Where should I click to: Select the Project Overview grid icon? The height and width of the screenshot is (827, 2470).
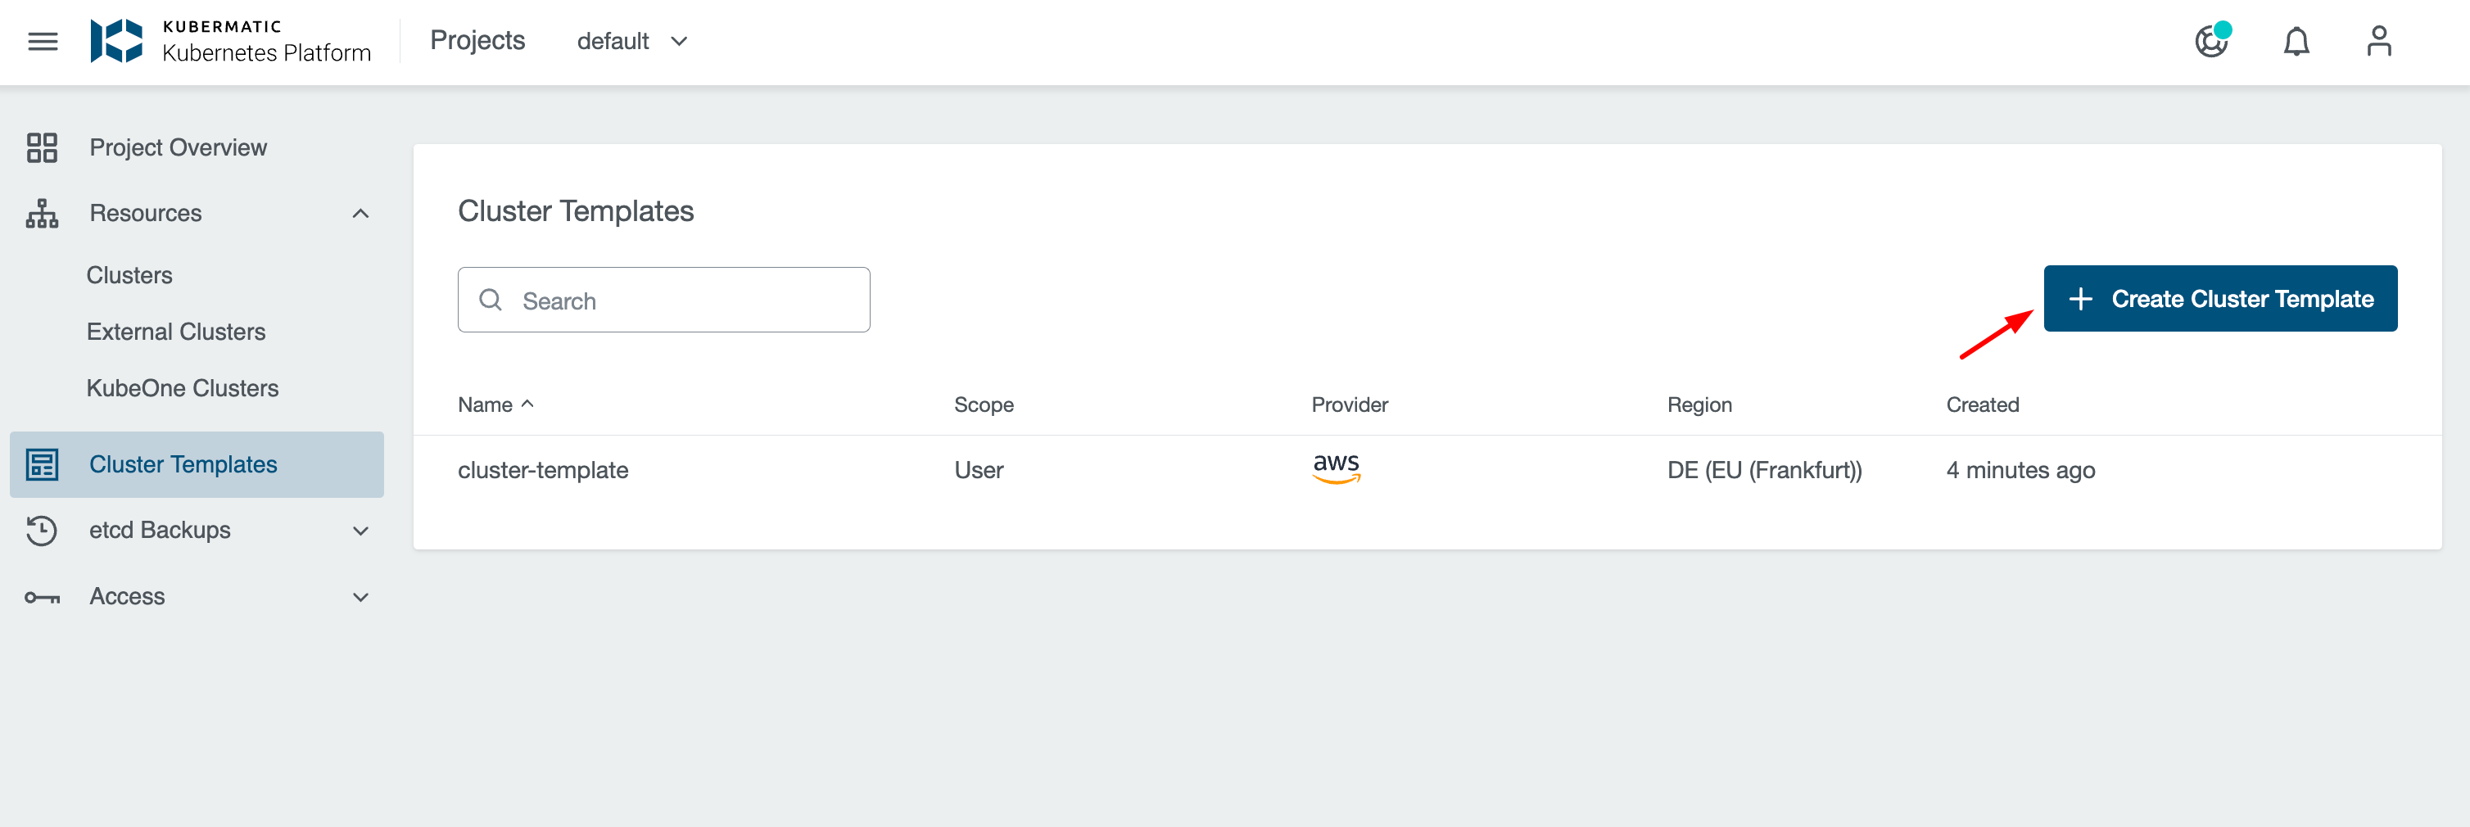coord(41,147)
